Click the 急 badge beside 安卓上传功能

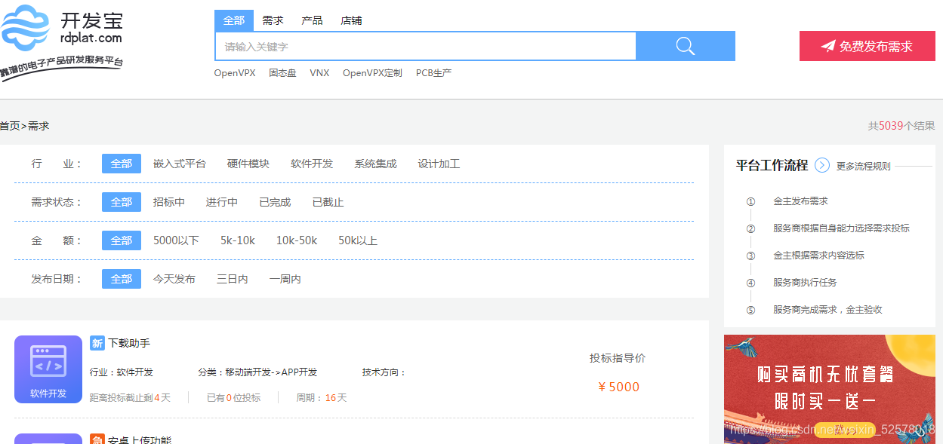click(x=97, y=439)
